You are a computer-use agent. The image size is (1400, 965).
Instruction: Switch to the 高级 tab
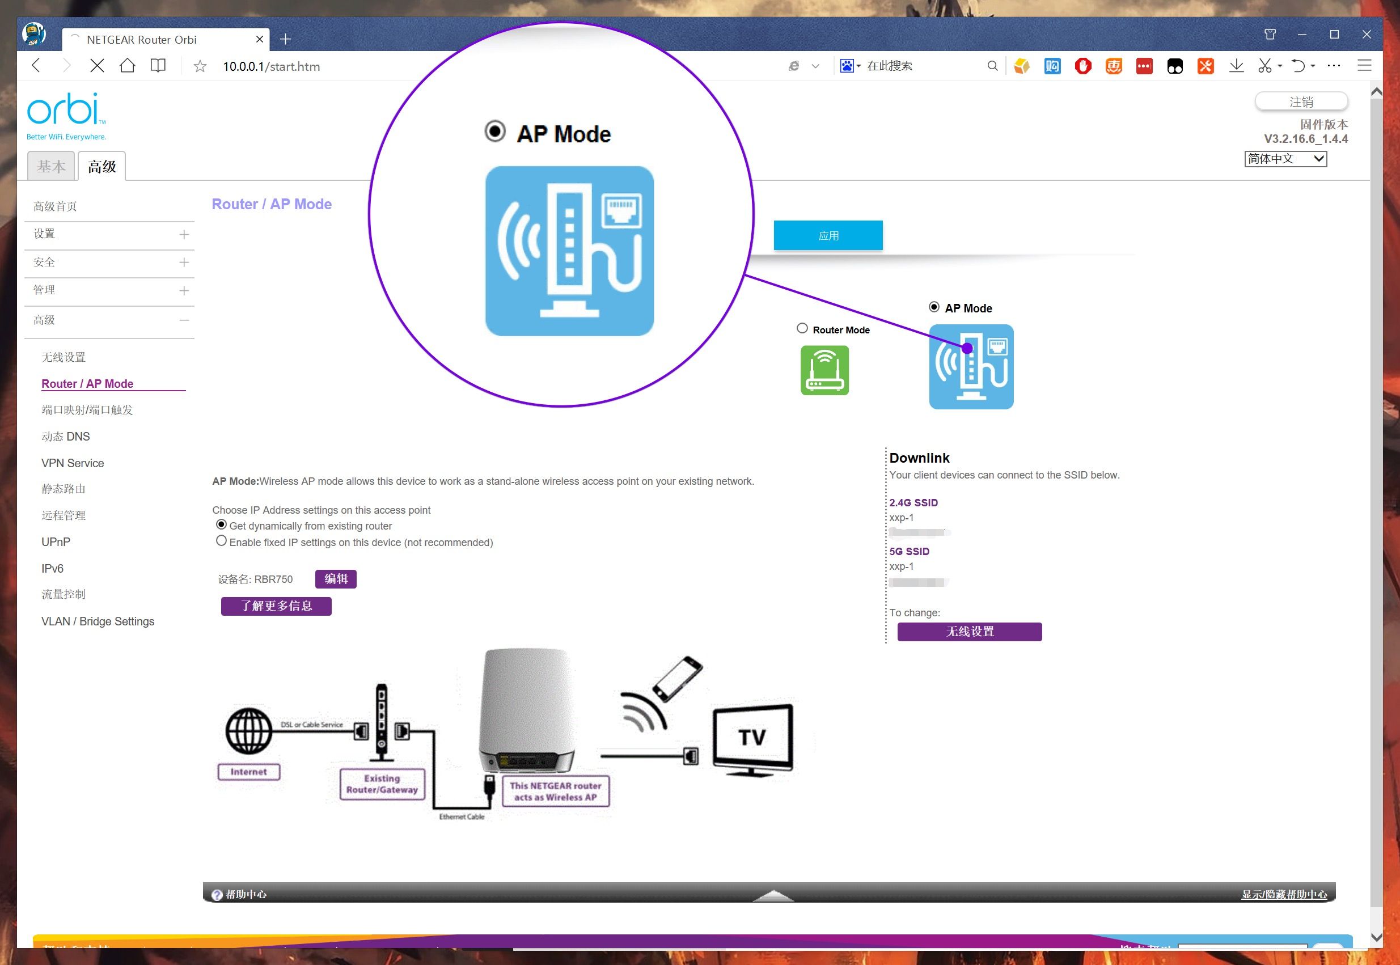tap(101, 166)
